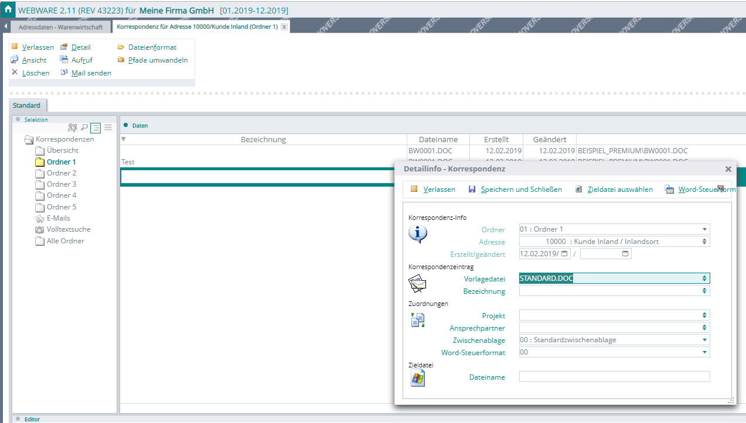
Task: Click the Ansicht magnifier icon in the toolbar
Action: (x=15, y=60)
